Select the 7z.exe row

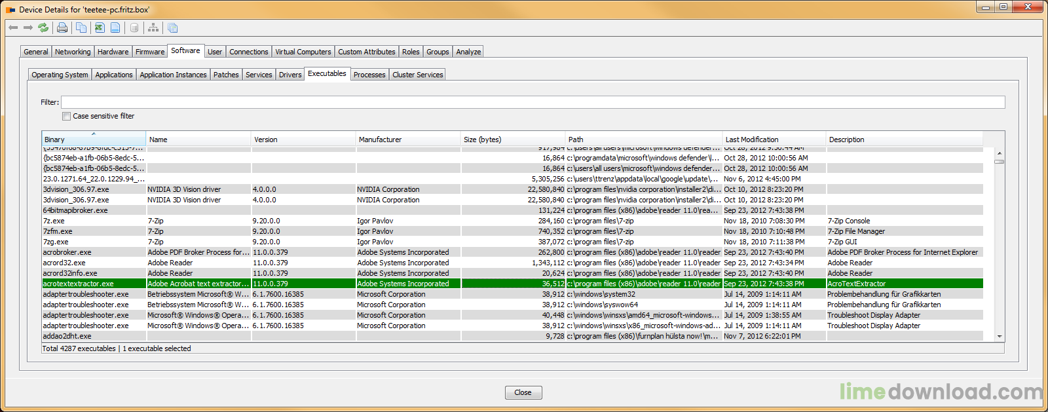(512, 221)
